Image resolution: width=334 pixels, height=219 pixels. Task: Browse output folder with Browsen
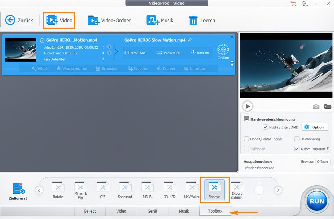click(307, 161)
